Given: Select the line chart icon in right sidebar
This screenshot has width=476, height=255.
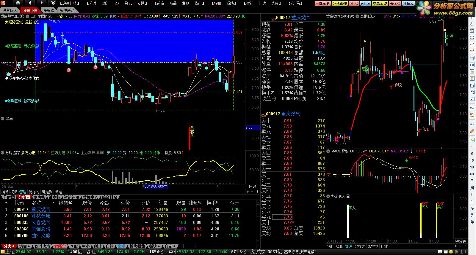Looking at the screenshot, I should [472, 44].
